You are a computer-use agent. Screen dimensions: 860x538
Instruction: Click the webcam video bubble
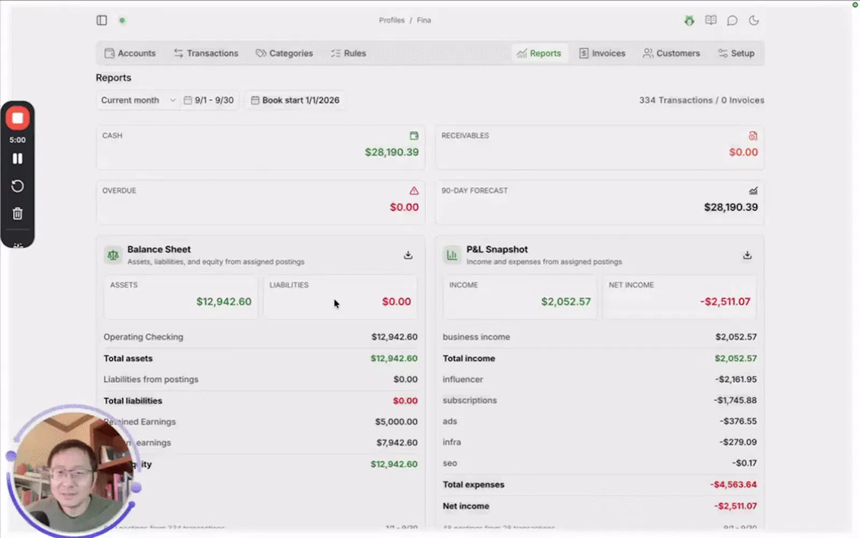click(73, 472)
